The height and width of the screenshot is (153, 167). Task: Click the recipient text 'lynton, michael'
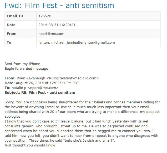click(51, 43)
